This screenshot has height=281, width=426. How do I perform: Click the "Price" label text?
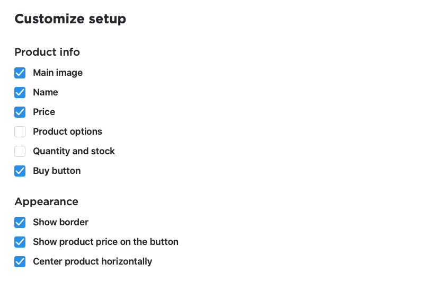coord(44,112)
